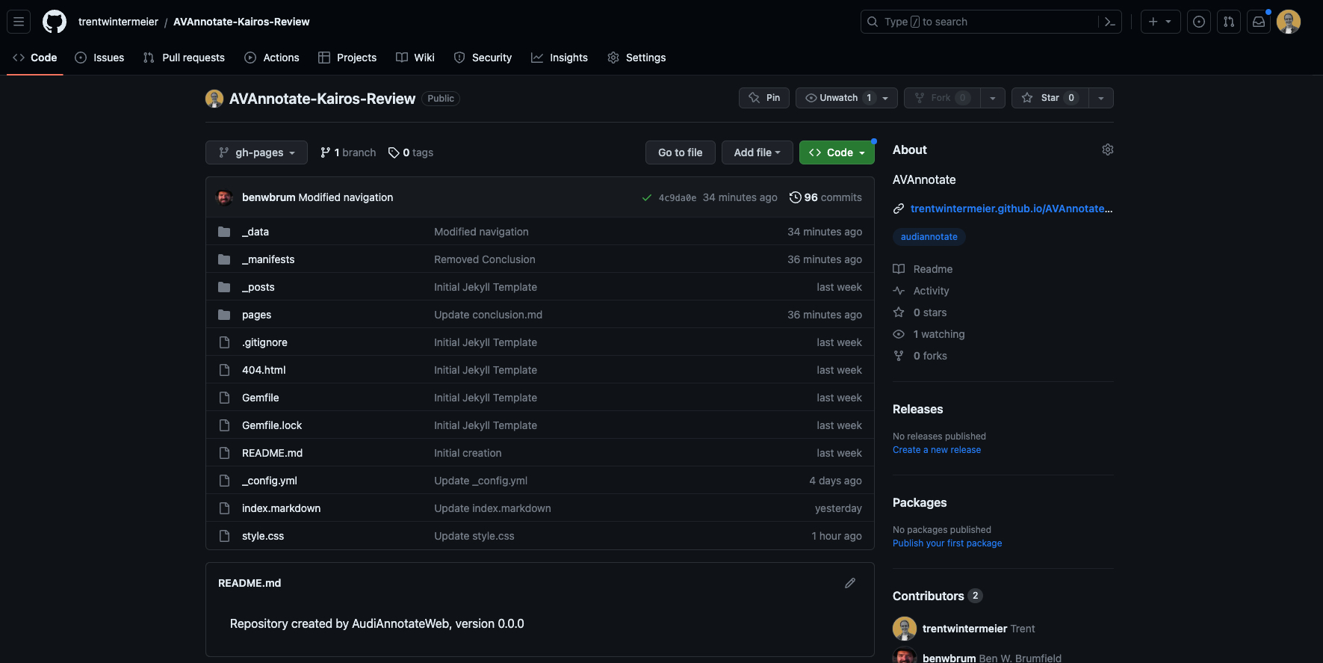Open README.md in the file list
This screenshot has width=1323, height=663.
click(x=272, y=453)
